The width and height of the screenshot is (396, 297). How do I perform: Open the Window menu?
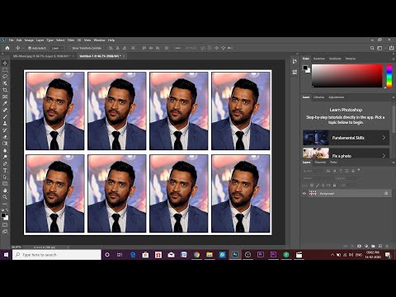(99, 40)
